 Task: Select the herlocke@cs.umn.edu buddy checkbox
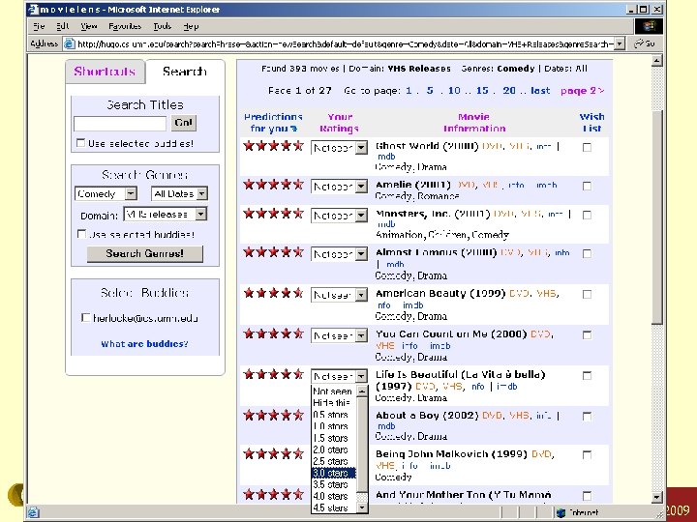click(86, 318)
